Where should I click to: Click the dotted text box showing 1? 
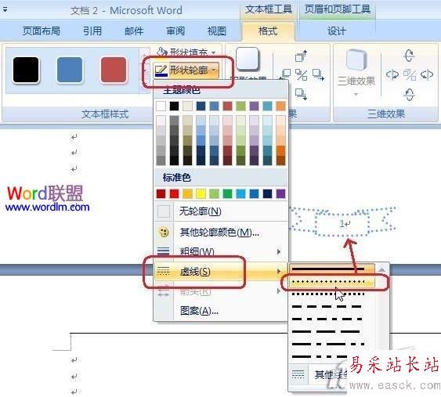[x=342, y=224]
